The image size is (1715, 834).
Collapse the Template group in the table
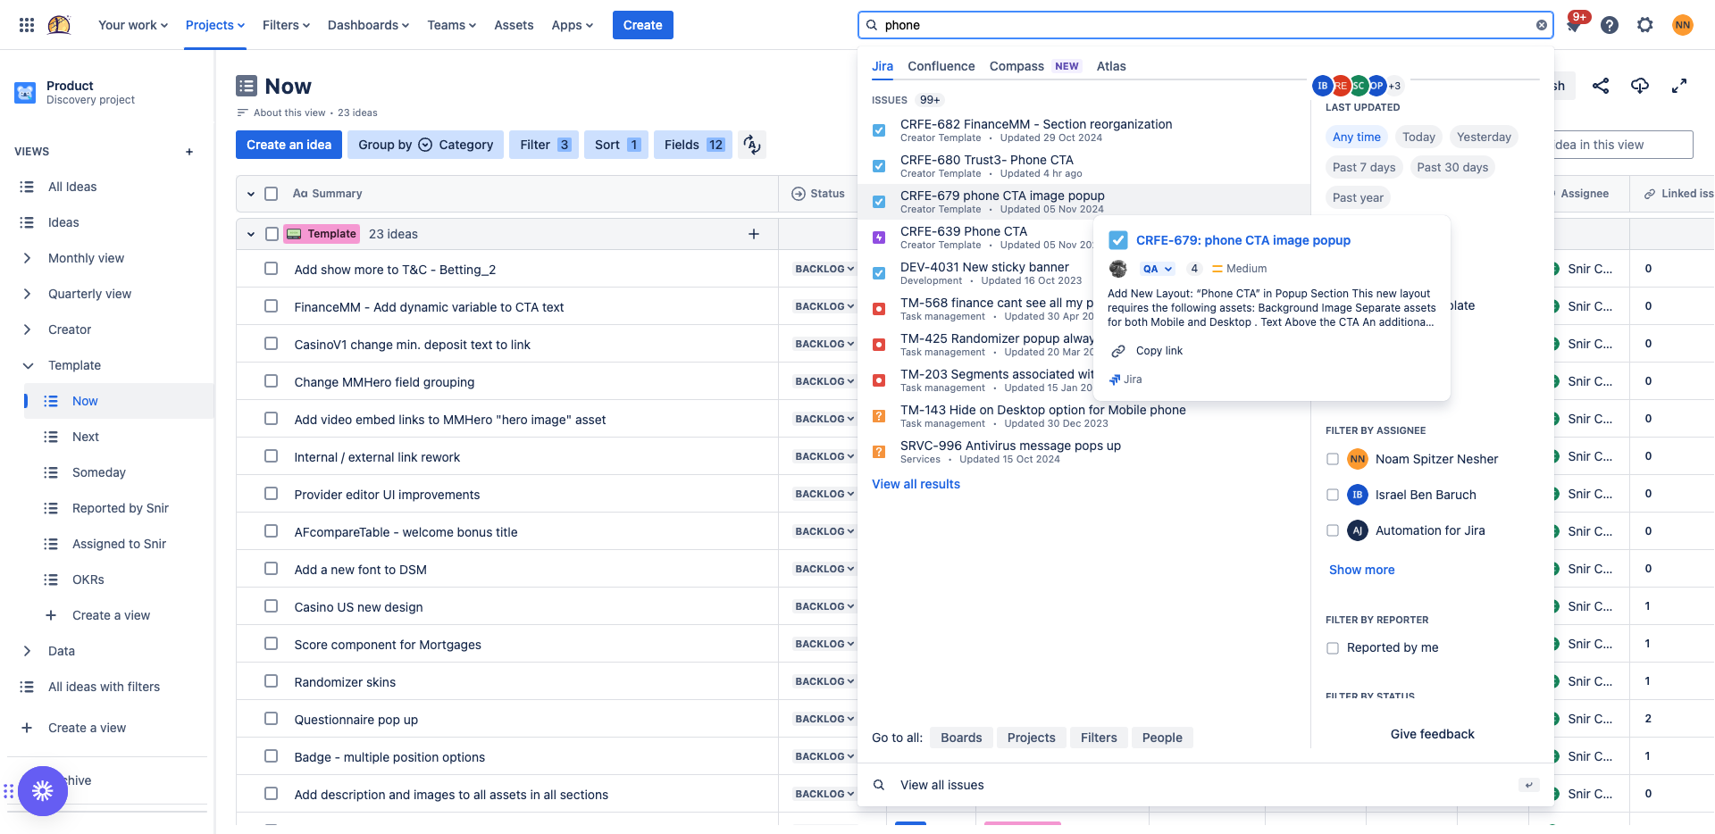point(251,234)
